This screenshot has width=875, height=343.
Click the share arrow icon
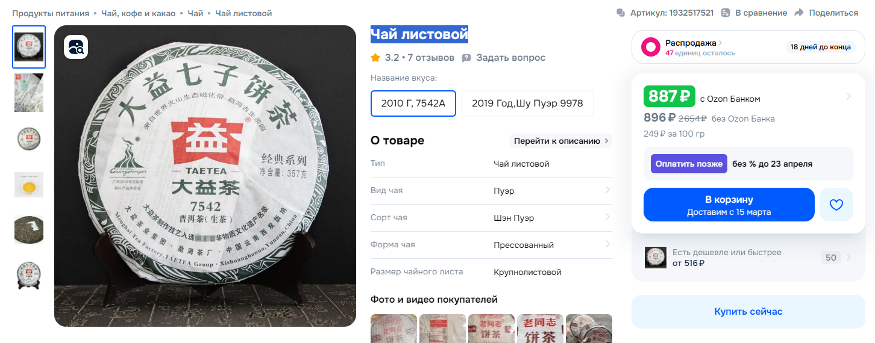coord(799,13)
